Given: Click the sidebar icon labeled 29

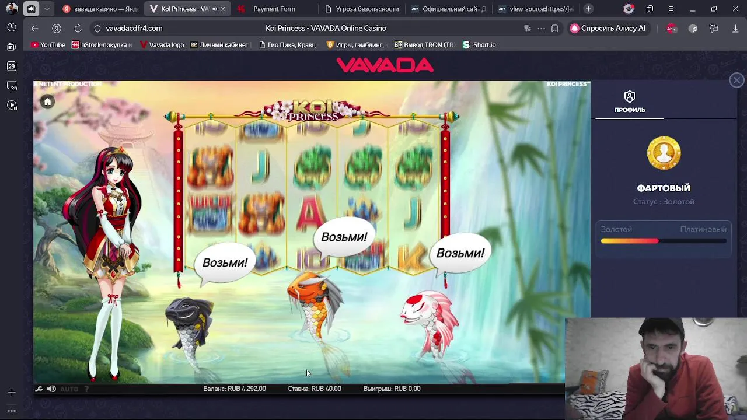Looking at the screenshot, I should [12, 66].
